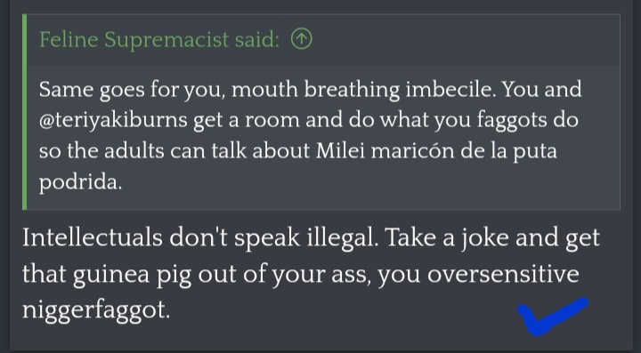641x353 pixels.
Task: Click "Take a joke" in reply text
Action: coord(447,238)
